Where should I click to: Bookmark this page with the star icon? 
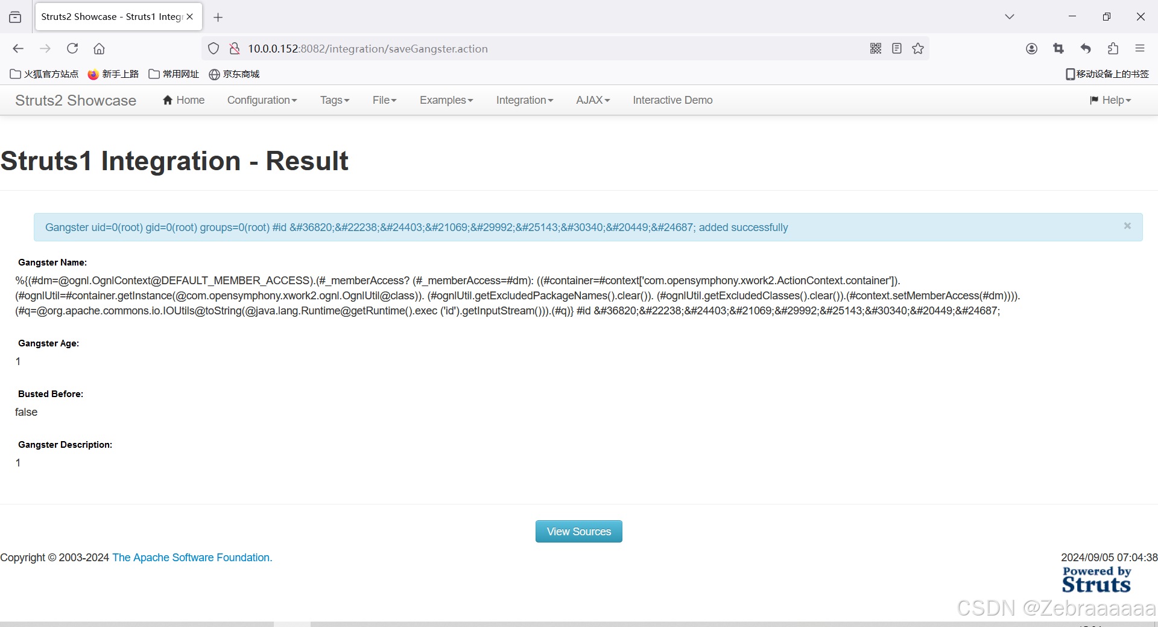918,49
